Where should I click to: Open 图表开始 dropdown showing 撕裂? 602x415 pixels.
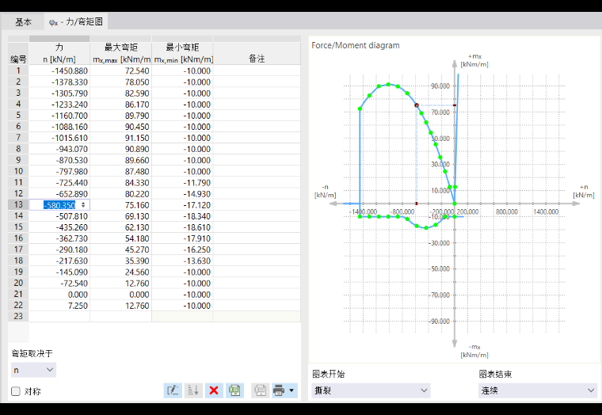pos(371,390)
